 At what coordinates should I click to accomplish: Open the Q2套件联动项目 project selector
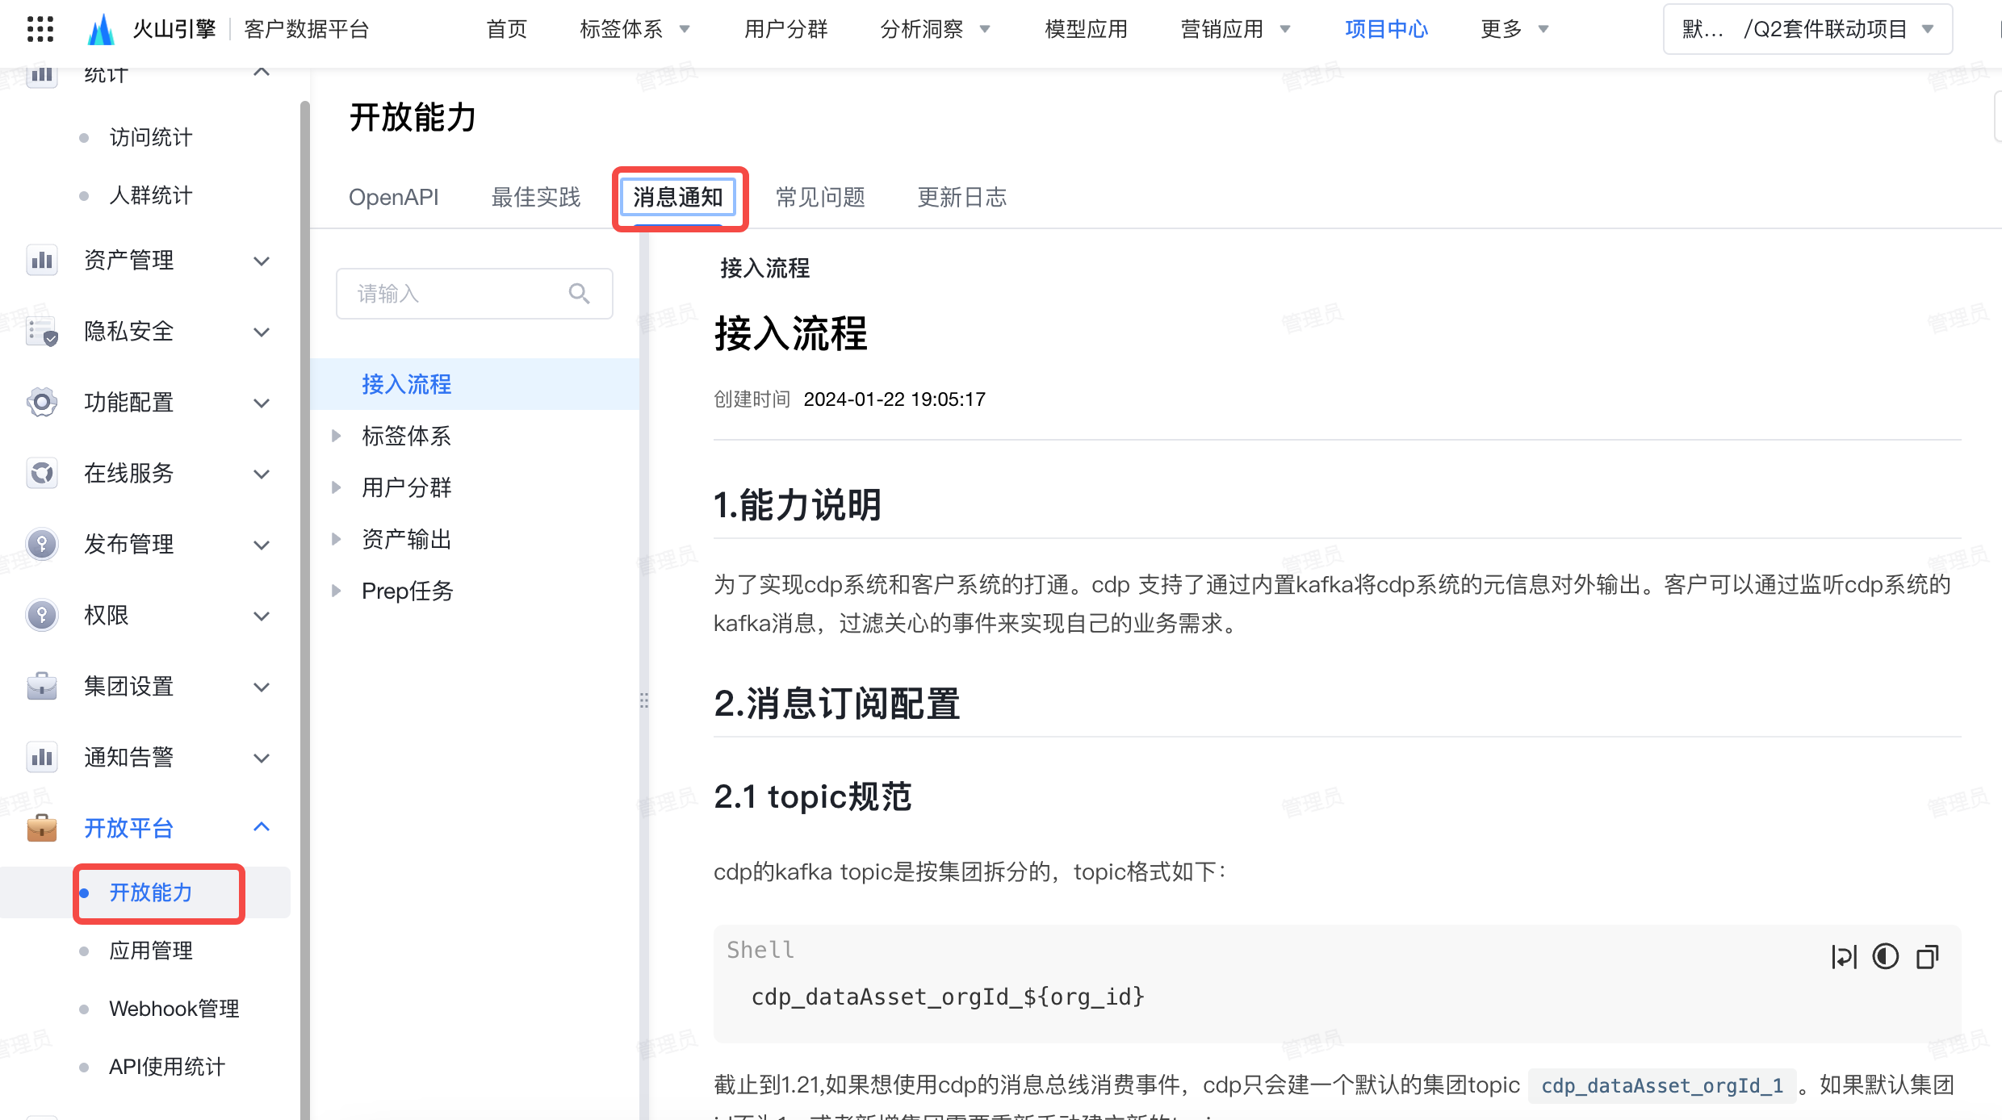coord(1807,29)
